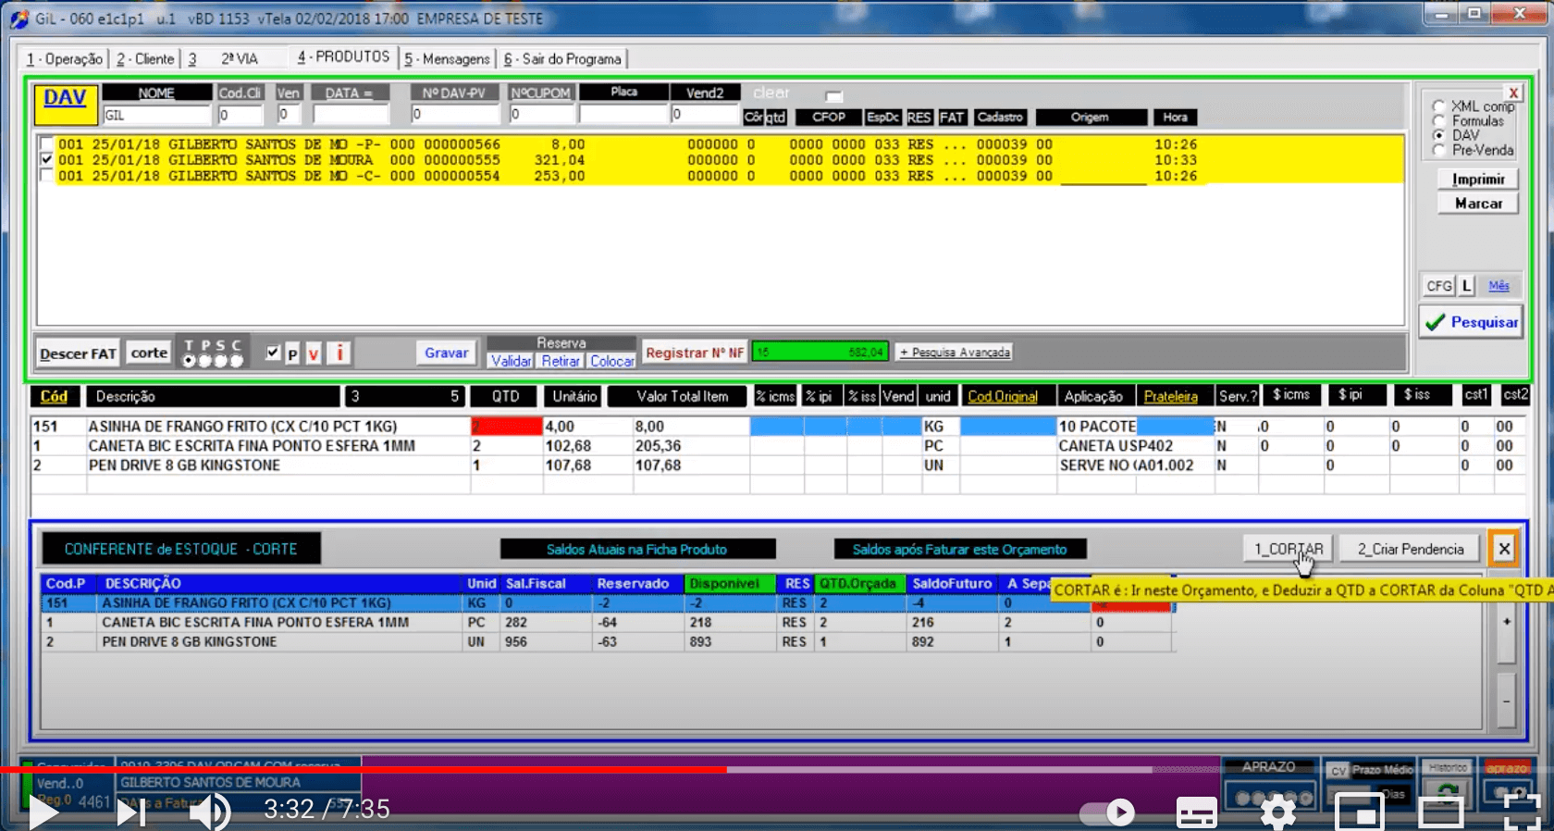Click the GiL application icon in the title bar
This screenshot has width=1554, height=831.
pyautogui.click(x=19, y=19)
